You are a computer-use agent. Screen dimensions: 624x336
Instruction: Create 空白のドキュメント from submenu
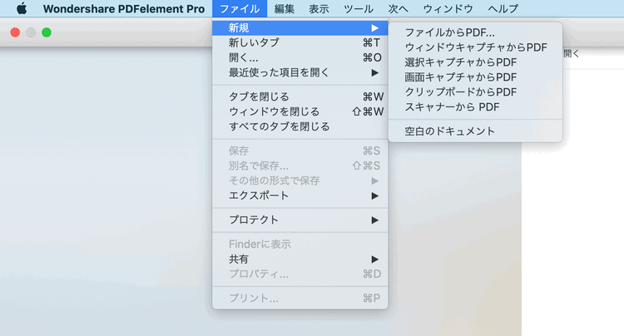click(475, 131)
